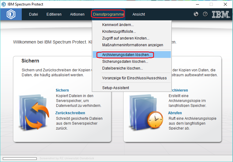Click the IBM logo in header
Image resolution: width=233 pixels, height=162 pixels.
221,14
